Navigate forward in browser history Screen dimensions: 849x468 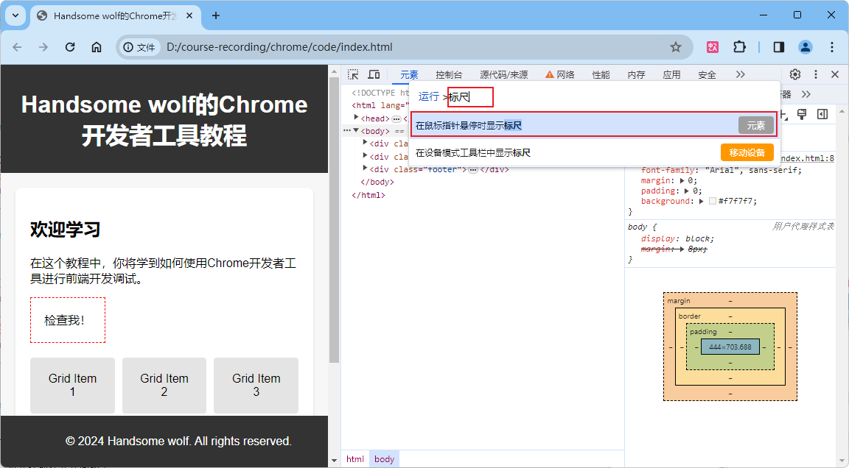click(43, 47)
